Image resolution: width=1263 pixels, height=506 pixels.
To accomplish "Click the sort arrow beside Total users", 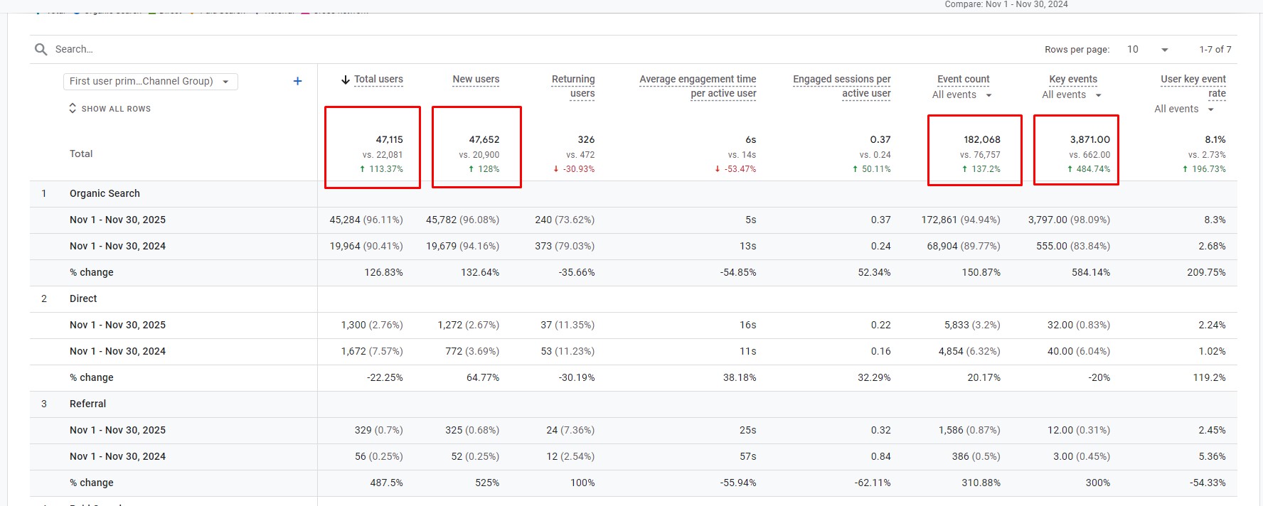I will pos(346,80).
